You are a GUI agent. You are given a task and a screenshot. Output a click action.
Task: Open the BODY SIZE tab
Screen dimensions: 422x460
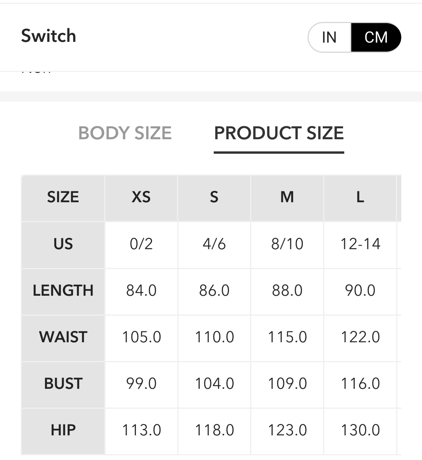click(x=125, y=133)
